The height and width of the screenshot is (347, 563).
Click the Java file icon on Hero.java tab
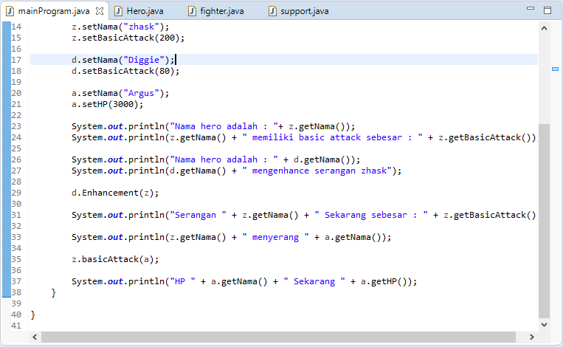(x=119, y=11)
